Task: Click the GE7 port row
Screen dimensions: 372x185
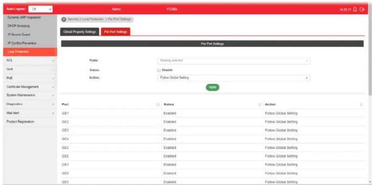Action: pos(212,165)
